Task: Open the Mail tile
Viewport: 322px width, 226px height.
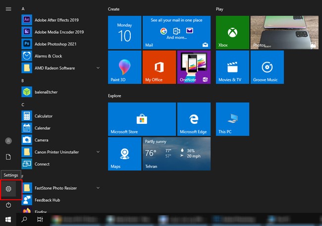Action: point(177,32)
